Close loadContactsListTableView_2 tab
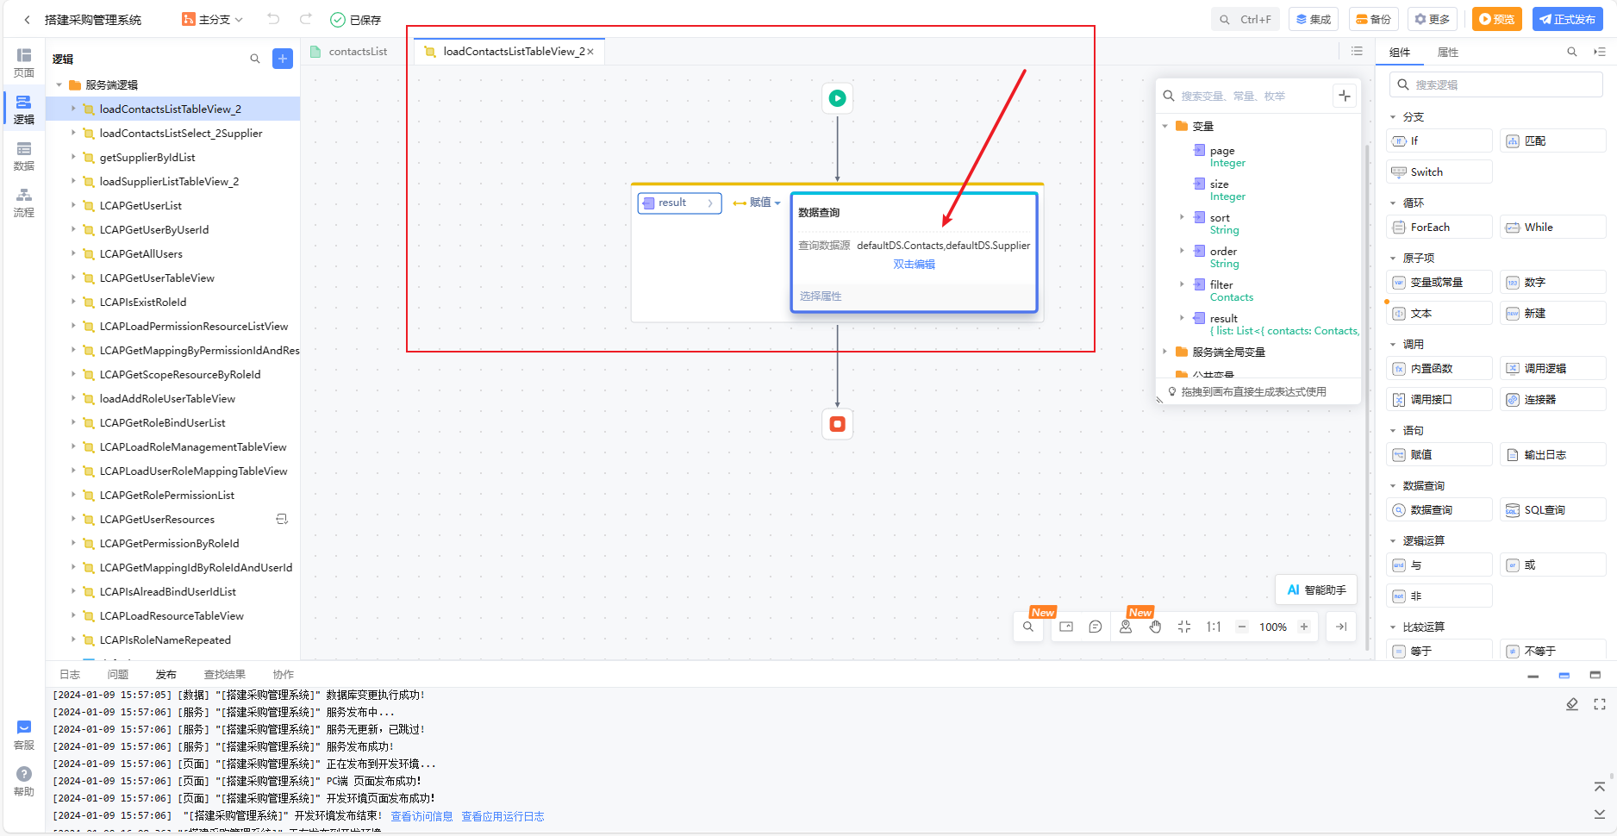Screen dimensions: 1617x836 [x=590, y=52]
